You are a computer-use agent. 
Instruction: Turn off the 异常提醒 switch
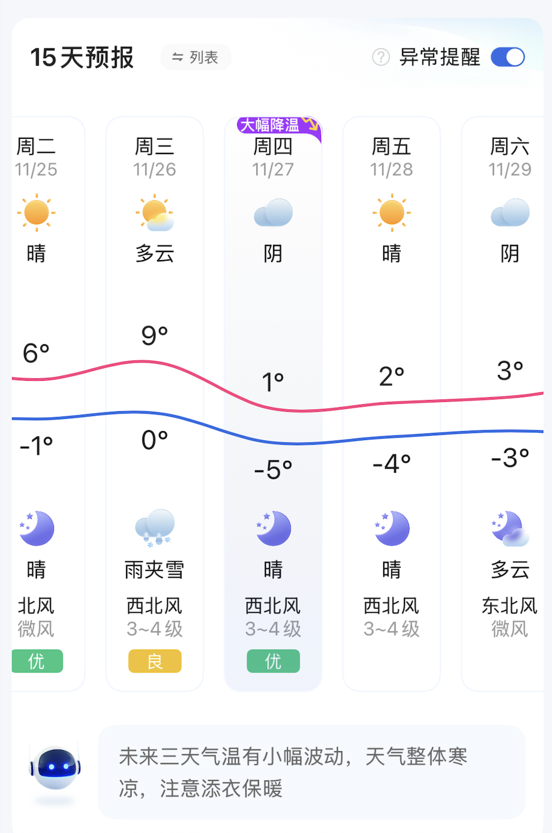click(507, 57)
